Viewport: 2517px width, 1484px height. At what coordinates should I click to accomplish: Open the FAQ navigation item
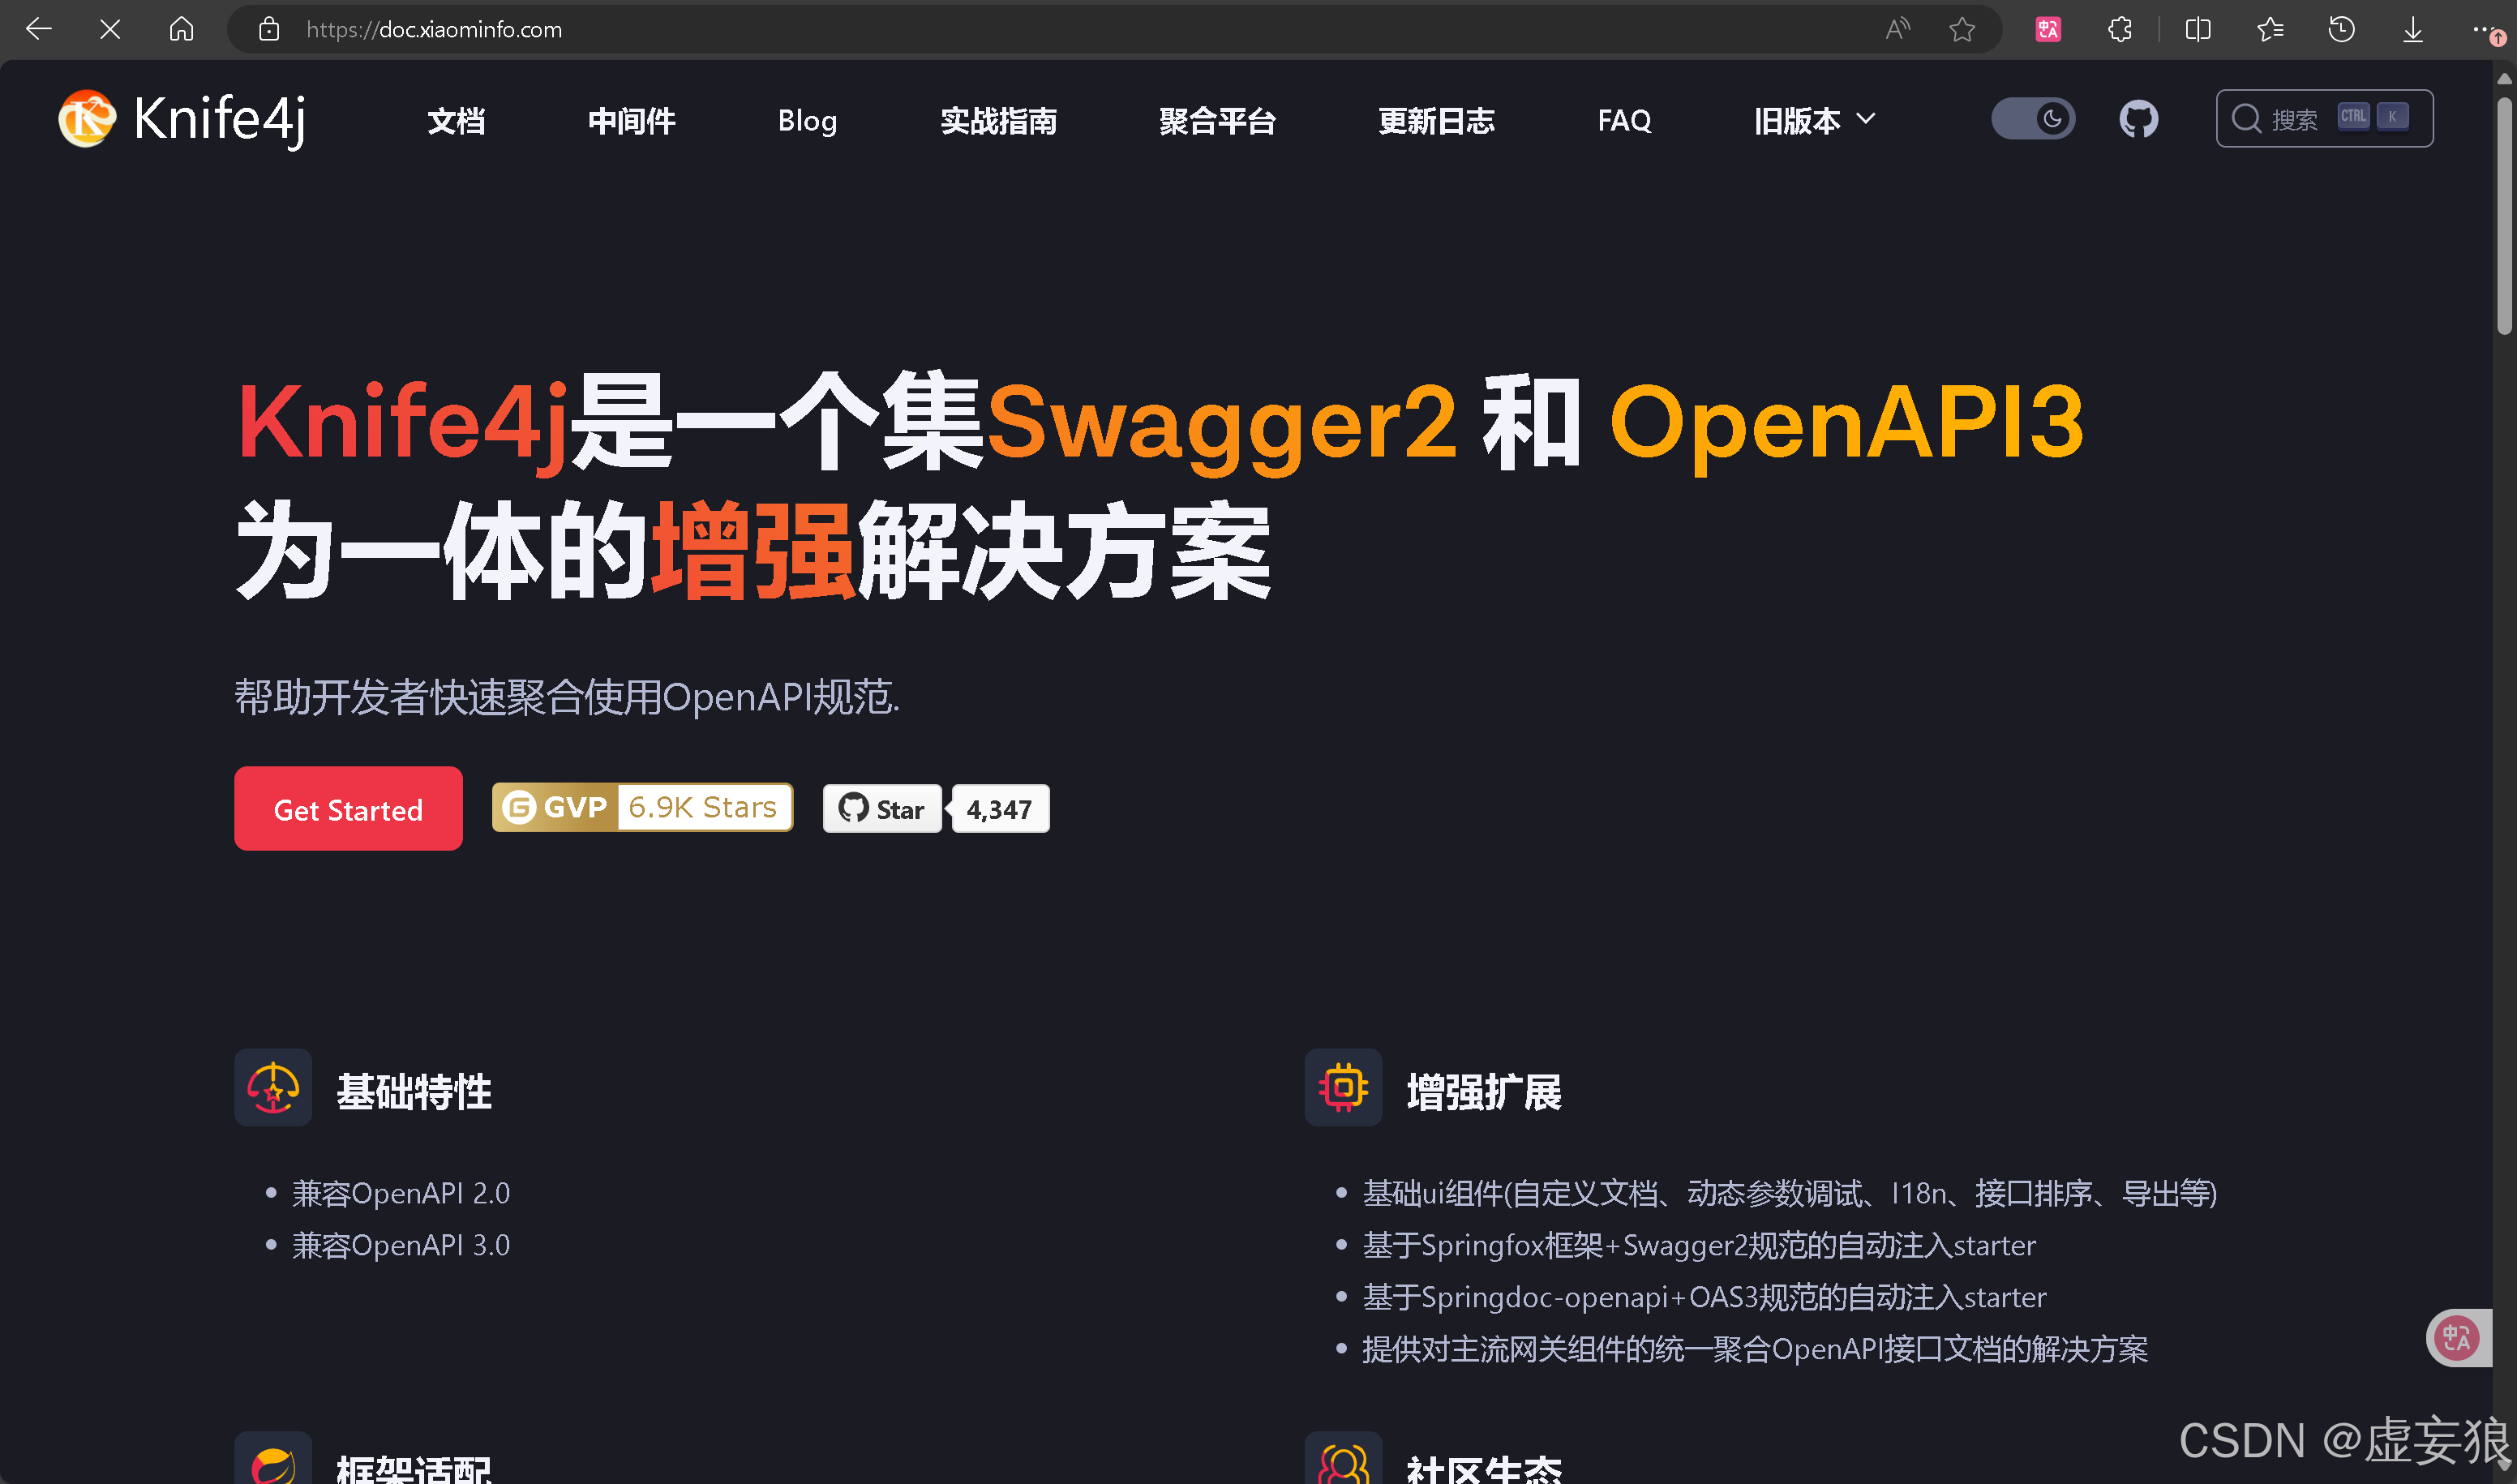click(x=1622, y=120)
